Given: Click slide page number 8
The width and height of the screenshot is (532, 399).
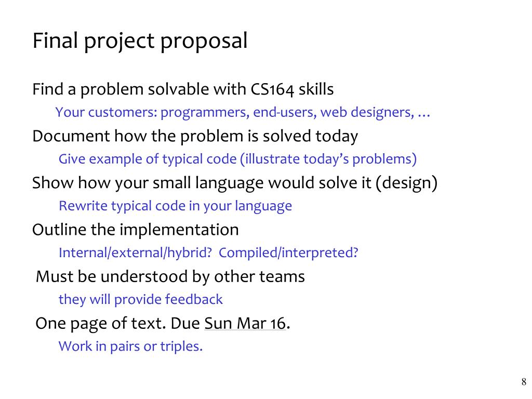Looking at the screenshot, I should coord(524,382).
